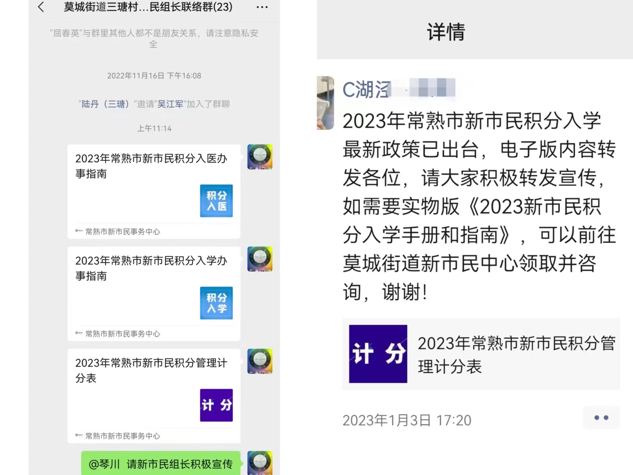Viewport: 633px width, 475px height.
Task: Open 2023年常熟市新市民积分入学办事指南 article card
Action: pyautogui.click(x=154, y=294)
